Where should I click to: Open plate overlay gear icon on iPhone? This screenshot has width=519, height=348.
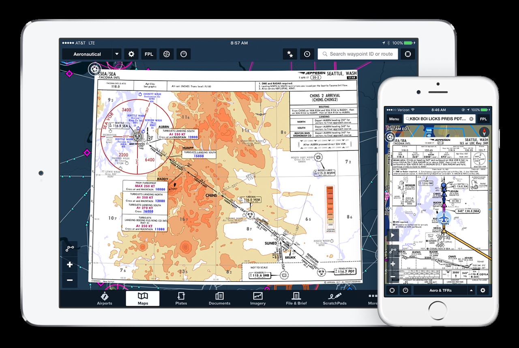(x=390, y=137)
